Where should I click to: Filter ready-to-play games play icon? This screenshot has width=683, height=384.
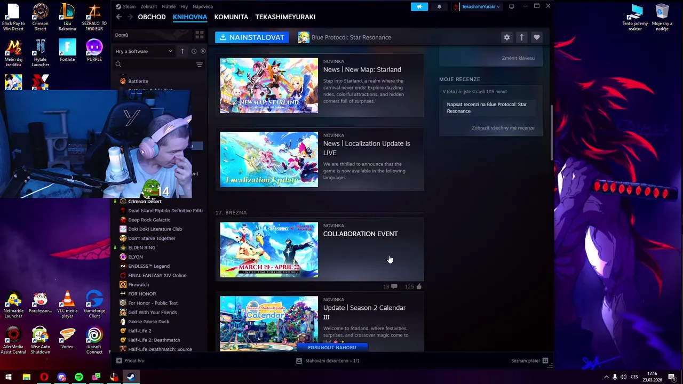pyautogui.click(x=203, y=51)
